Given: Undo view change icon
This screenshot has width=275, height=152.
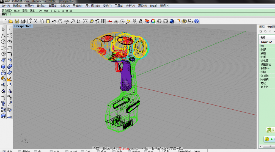Looking at the screenshot, I should tap(97, 21).
